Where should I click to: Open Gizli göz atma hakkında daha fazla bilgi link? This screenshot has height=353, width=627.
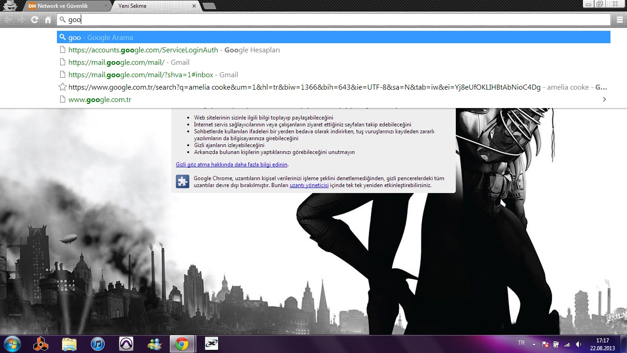pos(232,165)
